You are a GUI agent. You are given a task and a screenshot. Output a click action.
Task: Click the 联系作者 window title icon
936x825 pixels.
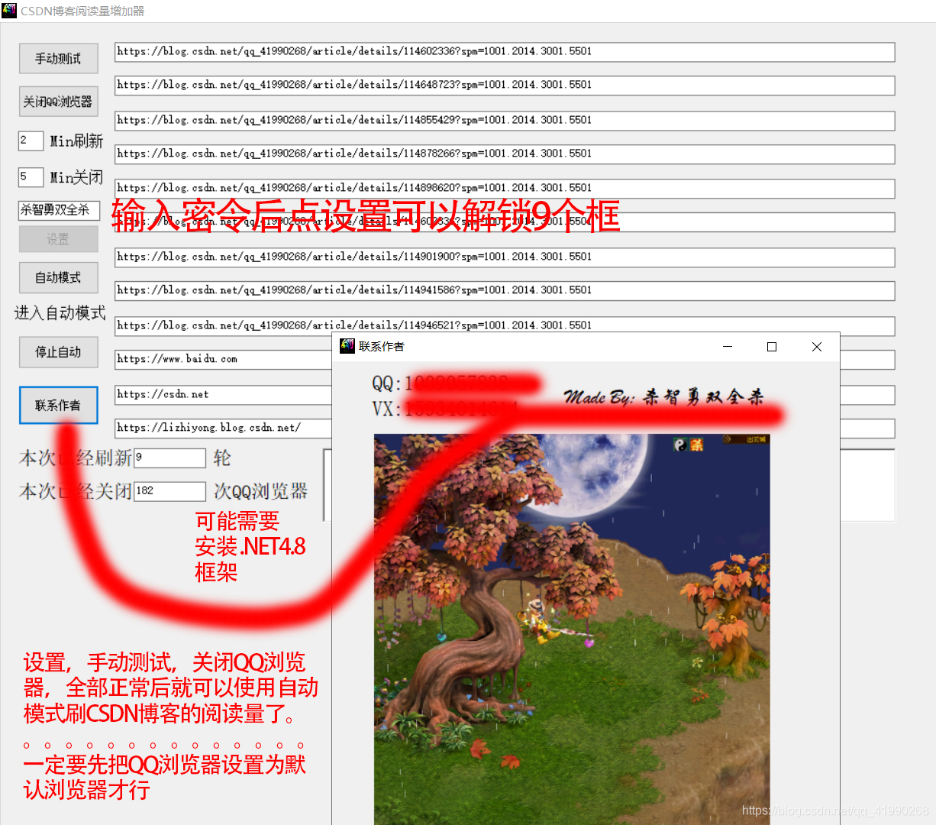[x=347, y=346]
